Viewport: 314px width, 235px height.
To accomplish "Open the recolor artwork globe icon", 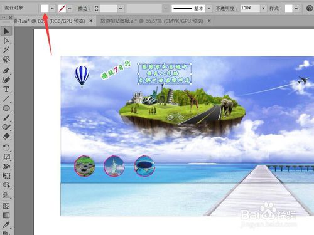I will (310, 8).
